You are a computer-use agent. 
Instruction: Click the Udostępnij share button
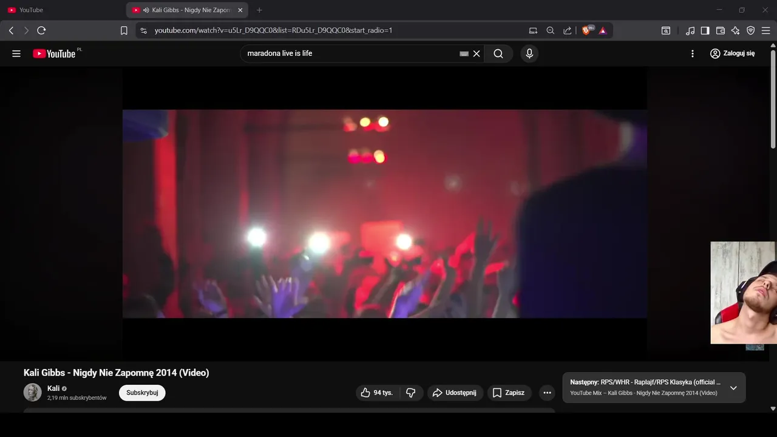pos(455,393)
